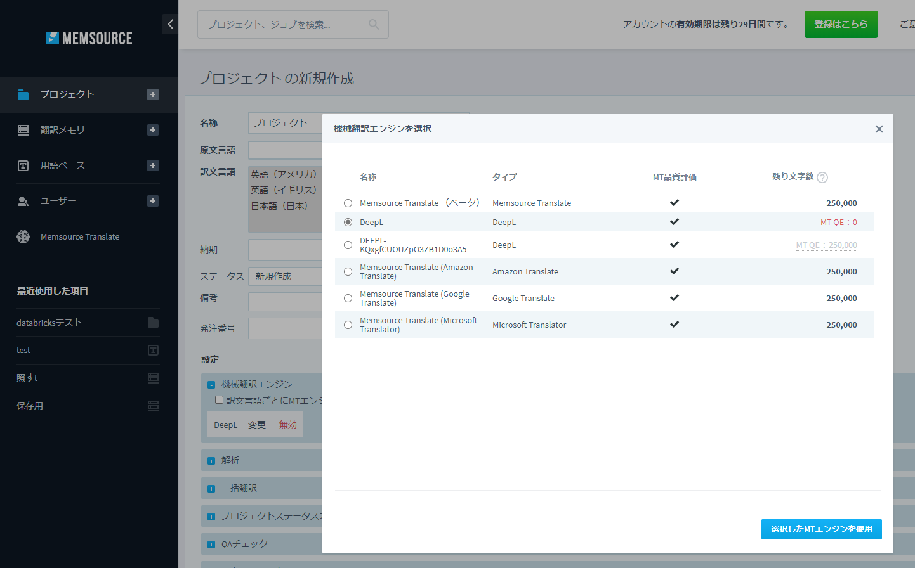Open 翻訳メモリ in the sidebar menu
Screen dimensions: 915x568
tap(63, 130)
